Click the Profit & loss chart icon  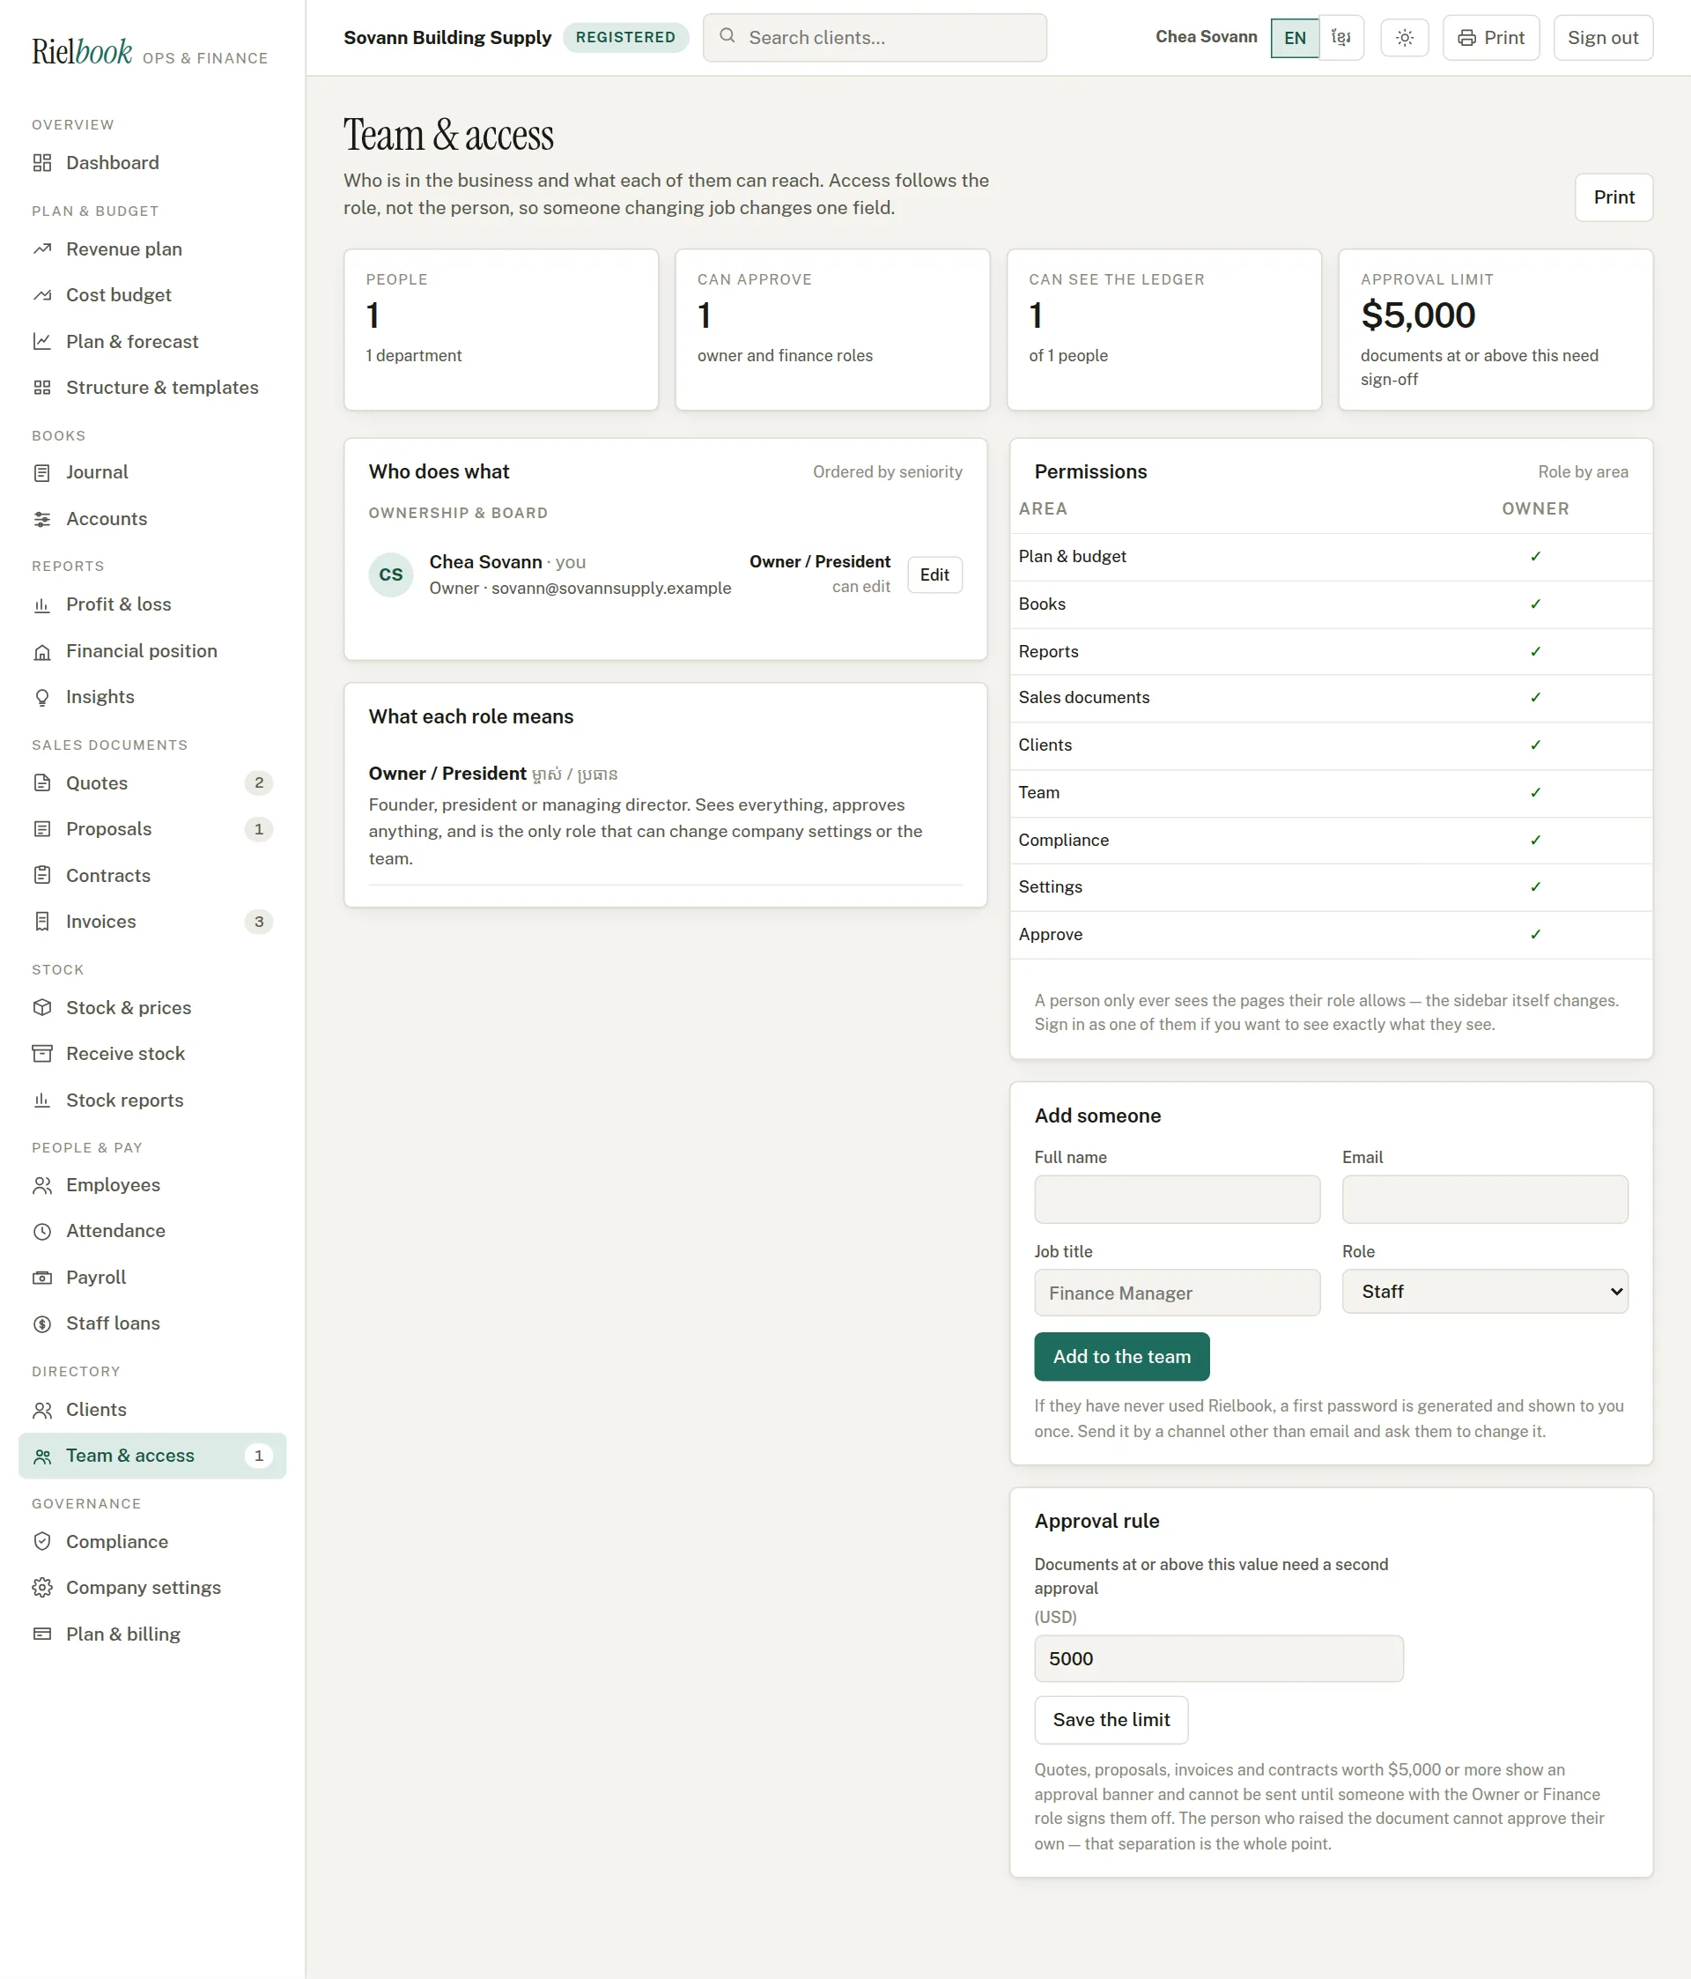click(x=42, y=604)
